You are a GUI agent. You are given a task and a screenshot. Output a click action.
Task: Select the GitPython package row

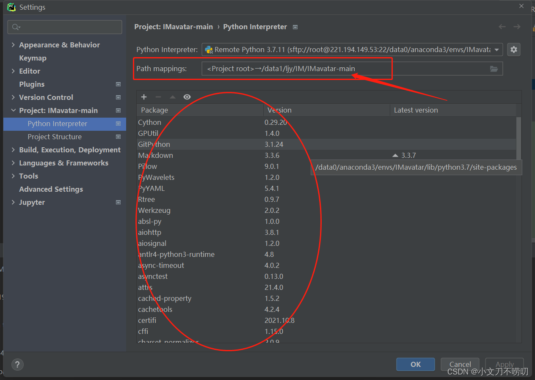coord(326,144)
